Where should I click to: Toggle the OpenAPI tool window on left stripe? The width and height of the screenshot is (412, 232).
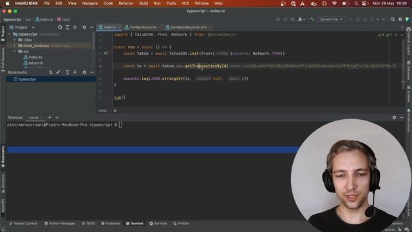coord(3,208)
